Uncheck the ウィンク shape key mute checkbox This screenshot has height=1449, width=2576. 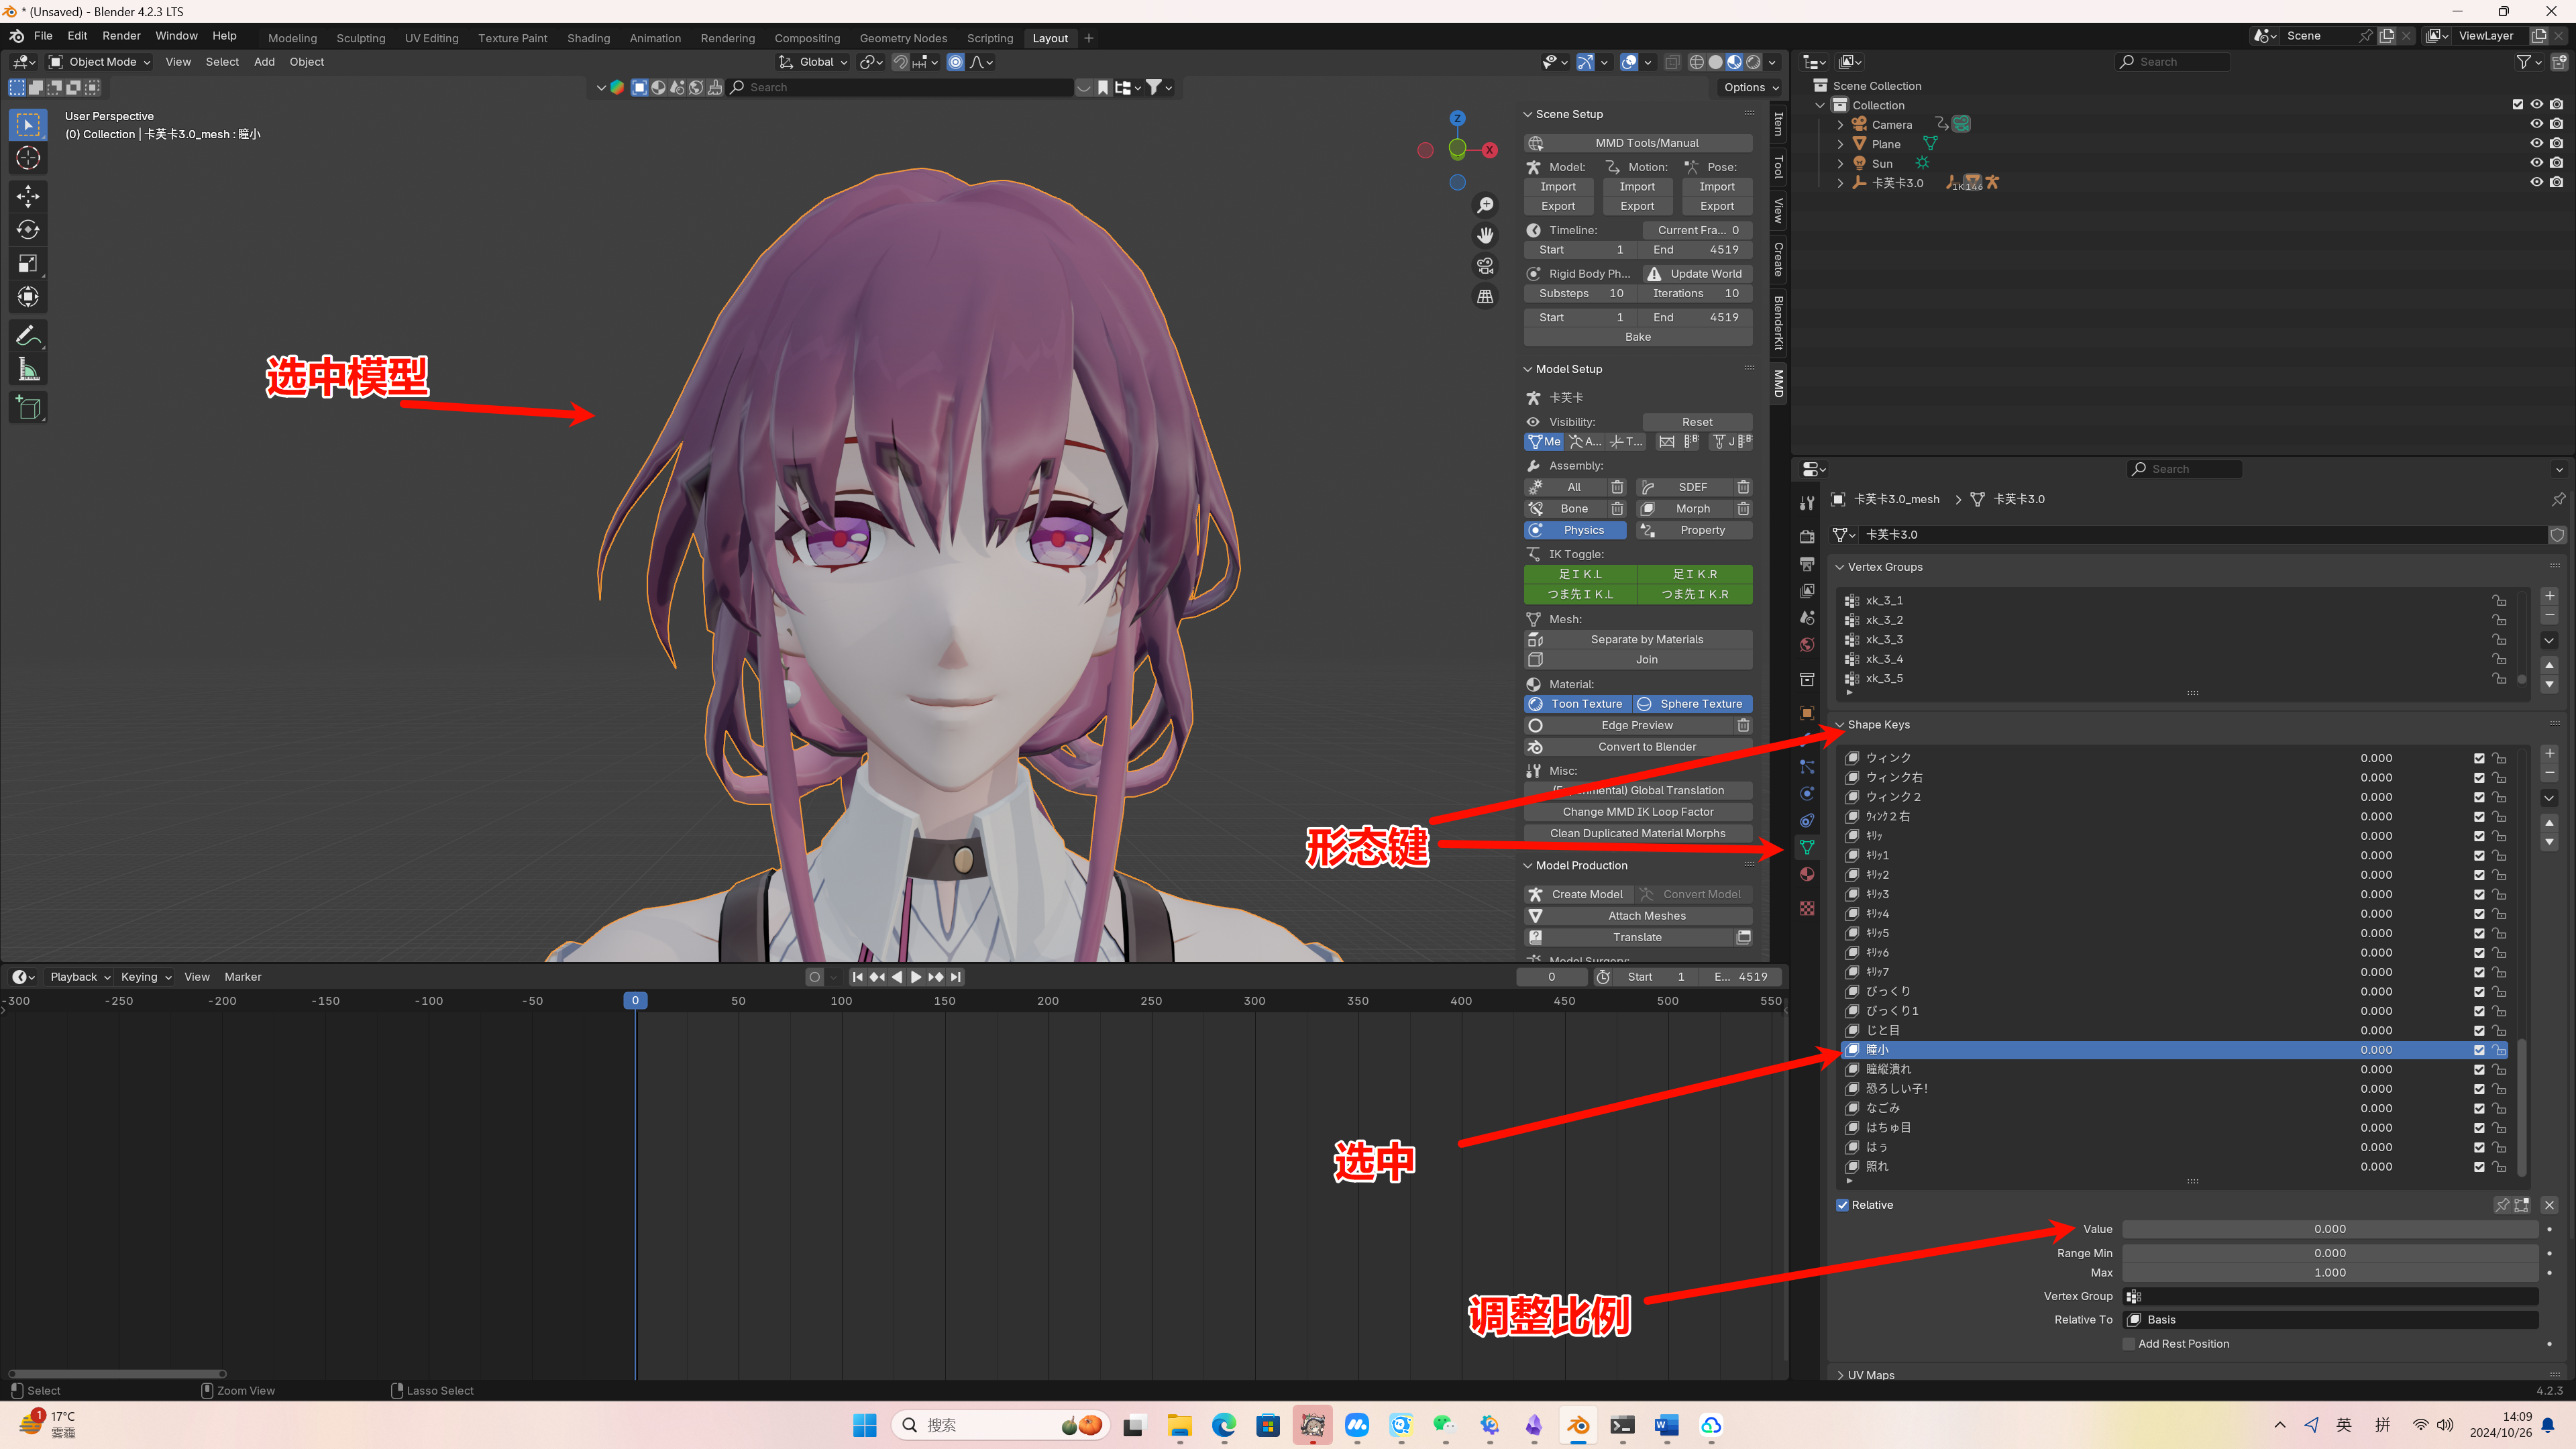(2479, 758)
